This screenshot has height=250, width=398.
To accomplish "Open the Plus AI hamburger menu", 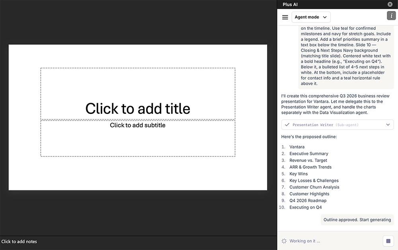I will [x=285, y=17].
